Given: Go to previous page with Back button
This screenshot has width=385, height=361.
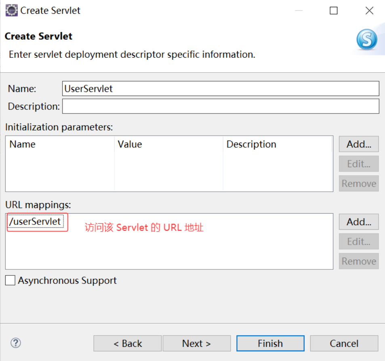Looking at the screenshot, I should tap(127, 343).
